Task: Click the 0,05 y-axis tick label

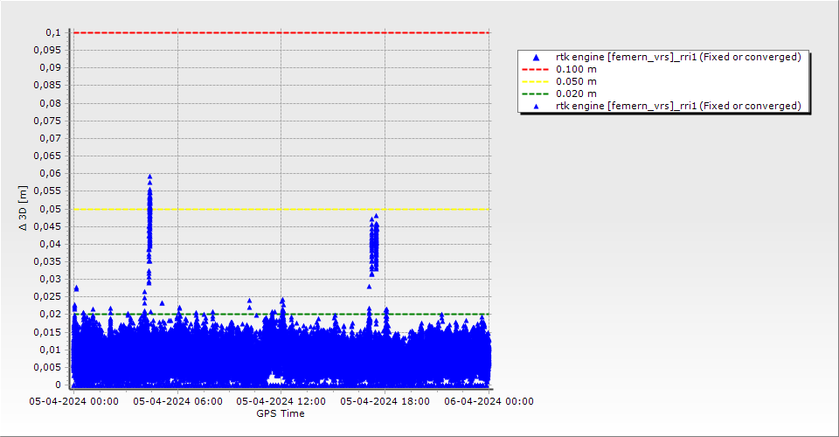Action: point(51,209)
